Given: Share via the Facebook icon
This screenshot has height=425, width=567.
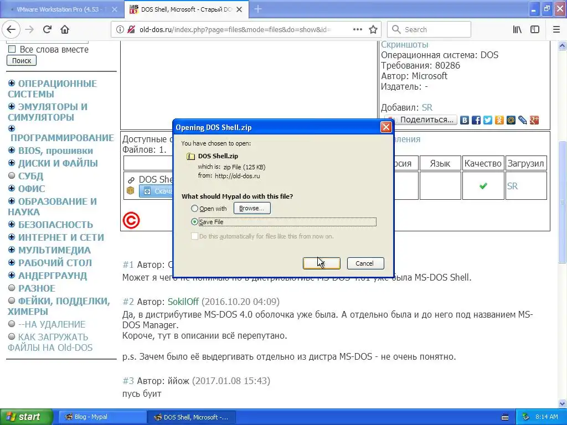Looking at the screenshot, I should 476,120.
